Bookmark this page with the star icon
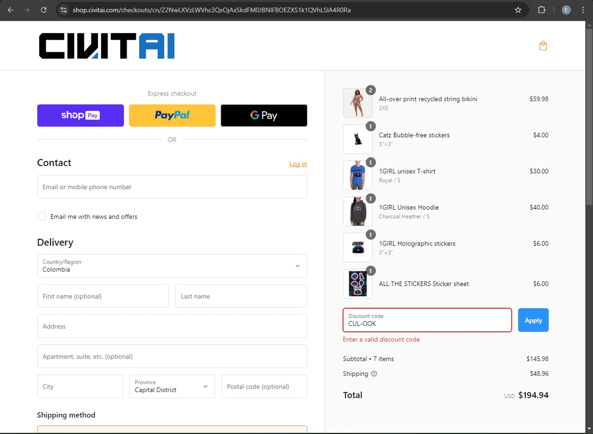 click(x=518, y=10)
